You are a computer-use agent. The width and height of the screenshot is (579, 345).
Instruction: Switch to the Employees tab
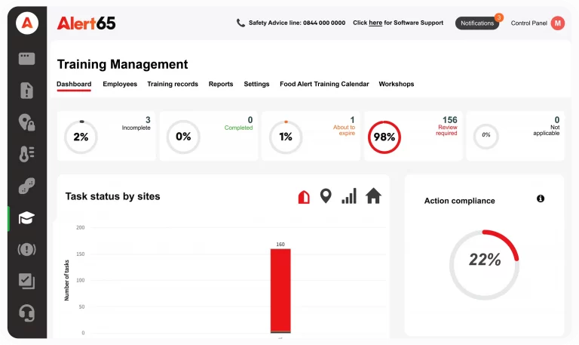[x=120, y=84]
